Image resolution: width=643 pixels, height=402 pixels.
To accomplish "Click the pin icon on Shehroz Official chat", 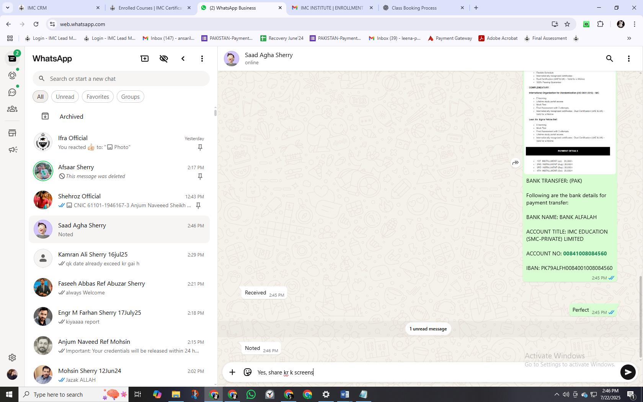I will [x=198, y=206].
